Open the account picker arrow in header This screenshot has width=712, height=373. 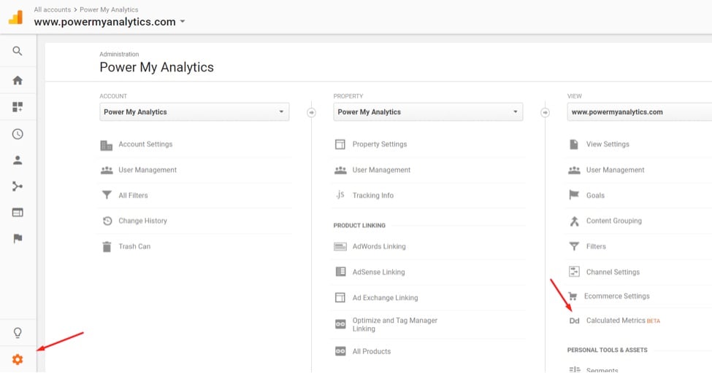click(x=183, y=21)
